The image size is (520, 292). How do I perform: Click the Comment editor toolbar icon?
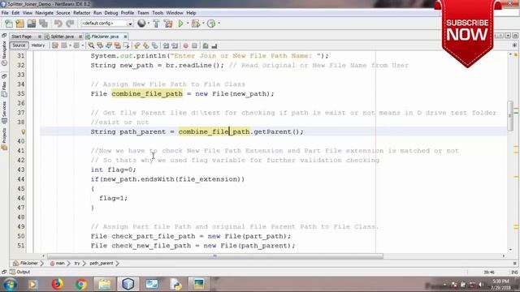pos(206,45)
